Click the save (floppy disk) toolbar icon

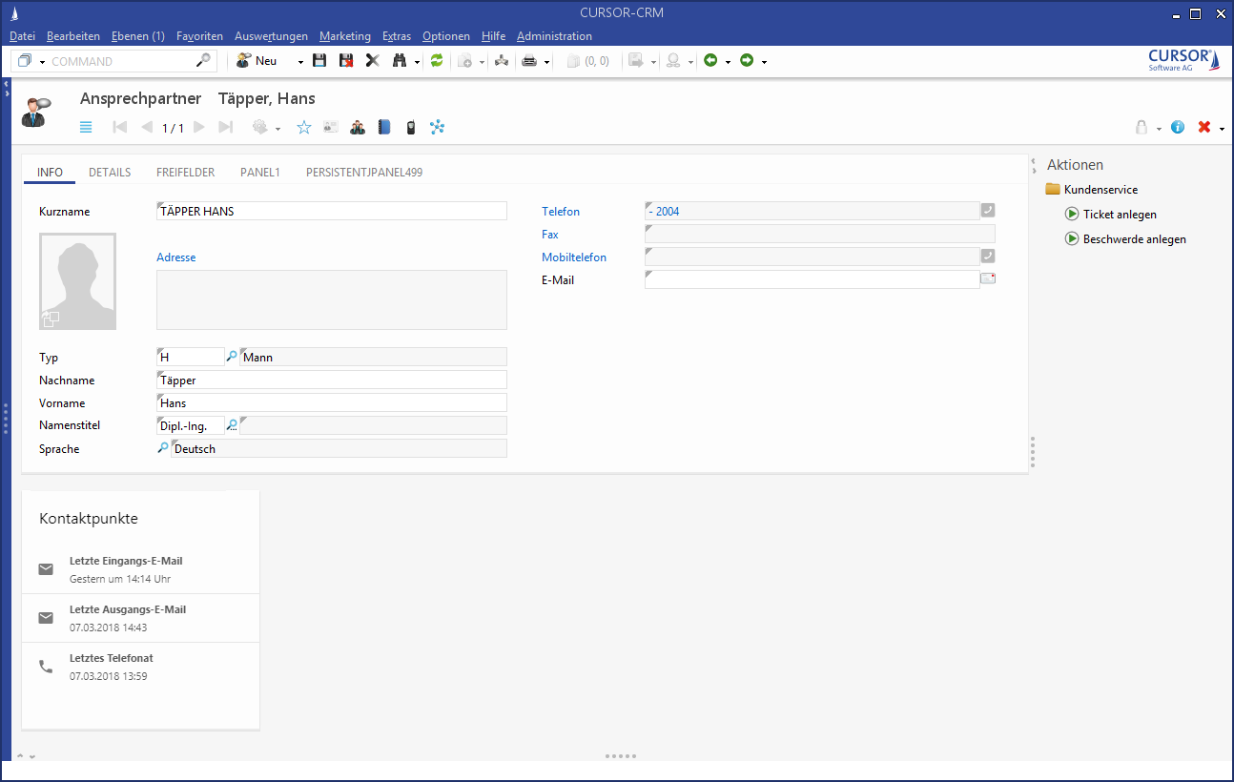(319, 61)
